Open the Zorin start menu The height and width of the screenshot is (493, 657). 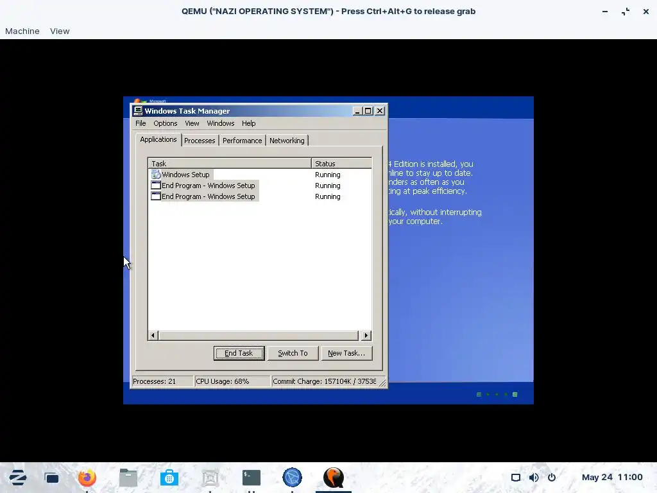tap(18, 478)
